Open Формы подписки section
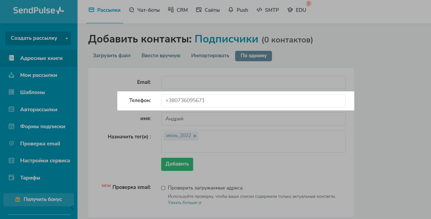This screenshot has height=219, width=431. pyautogui.click(x=43, y=127)
